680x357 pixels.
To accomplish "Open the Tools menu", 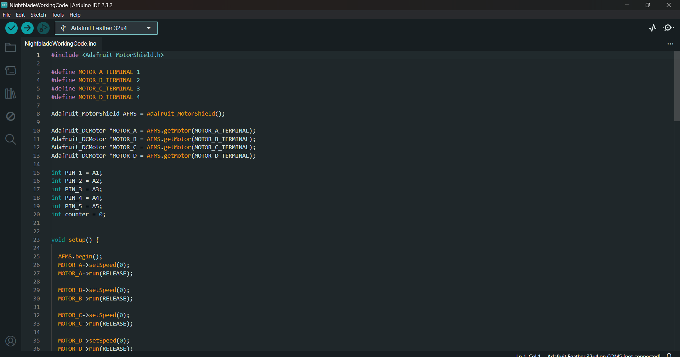I will click(x=58, y=15).
